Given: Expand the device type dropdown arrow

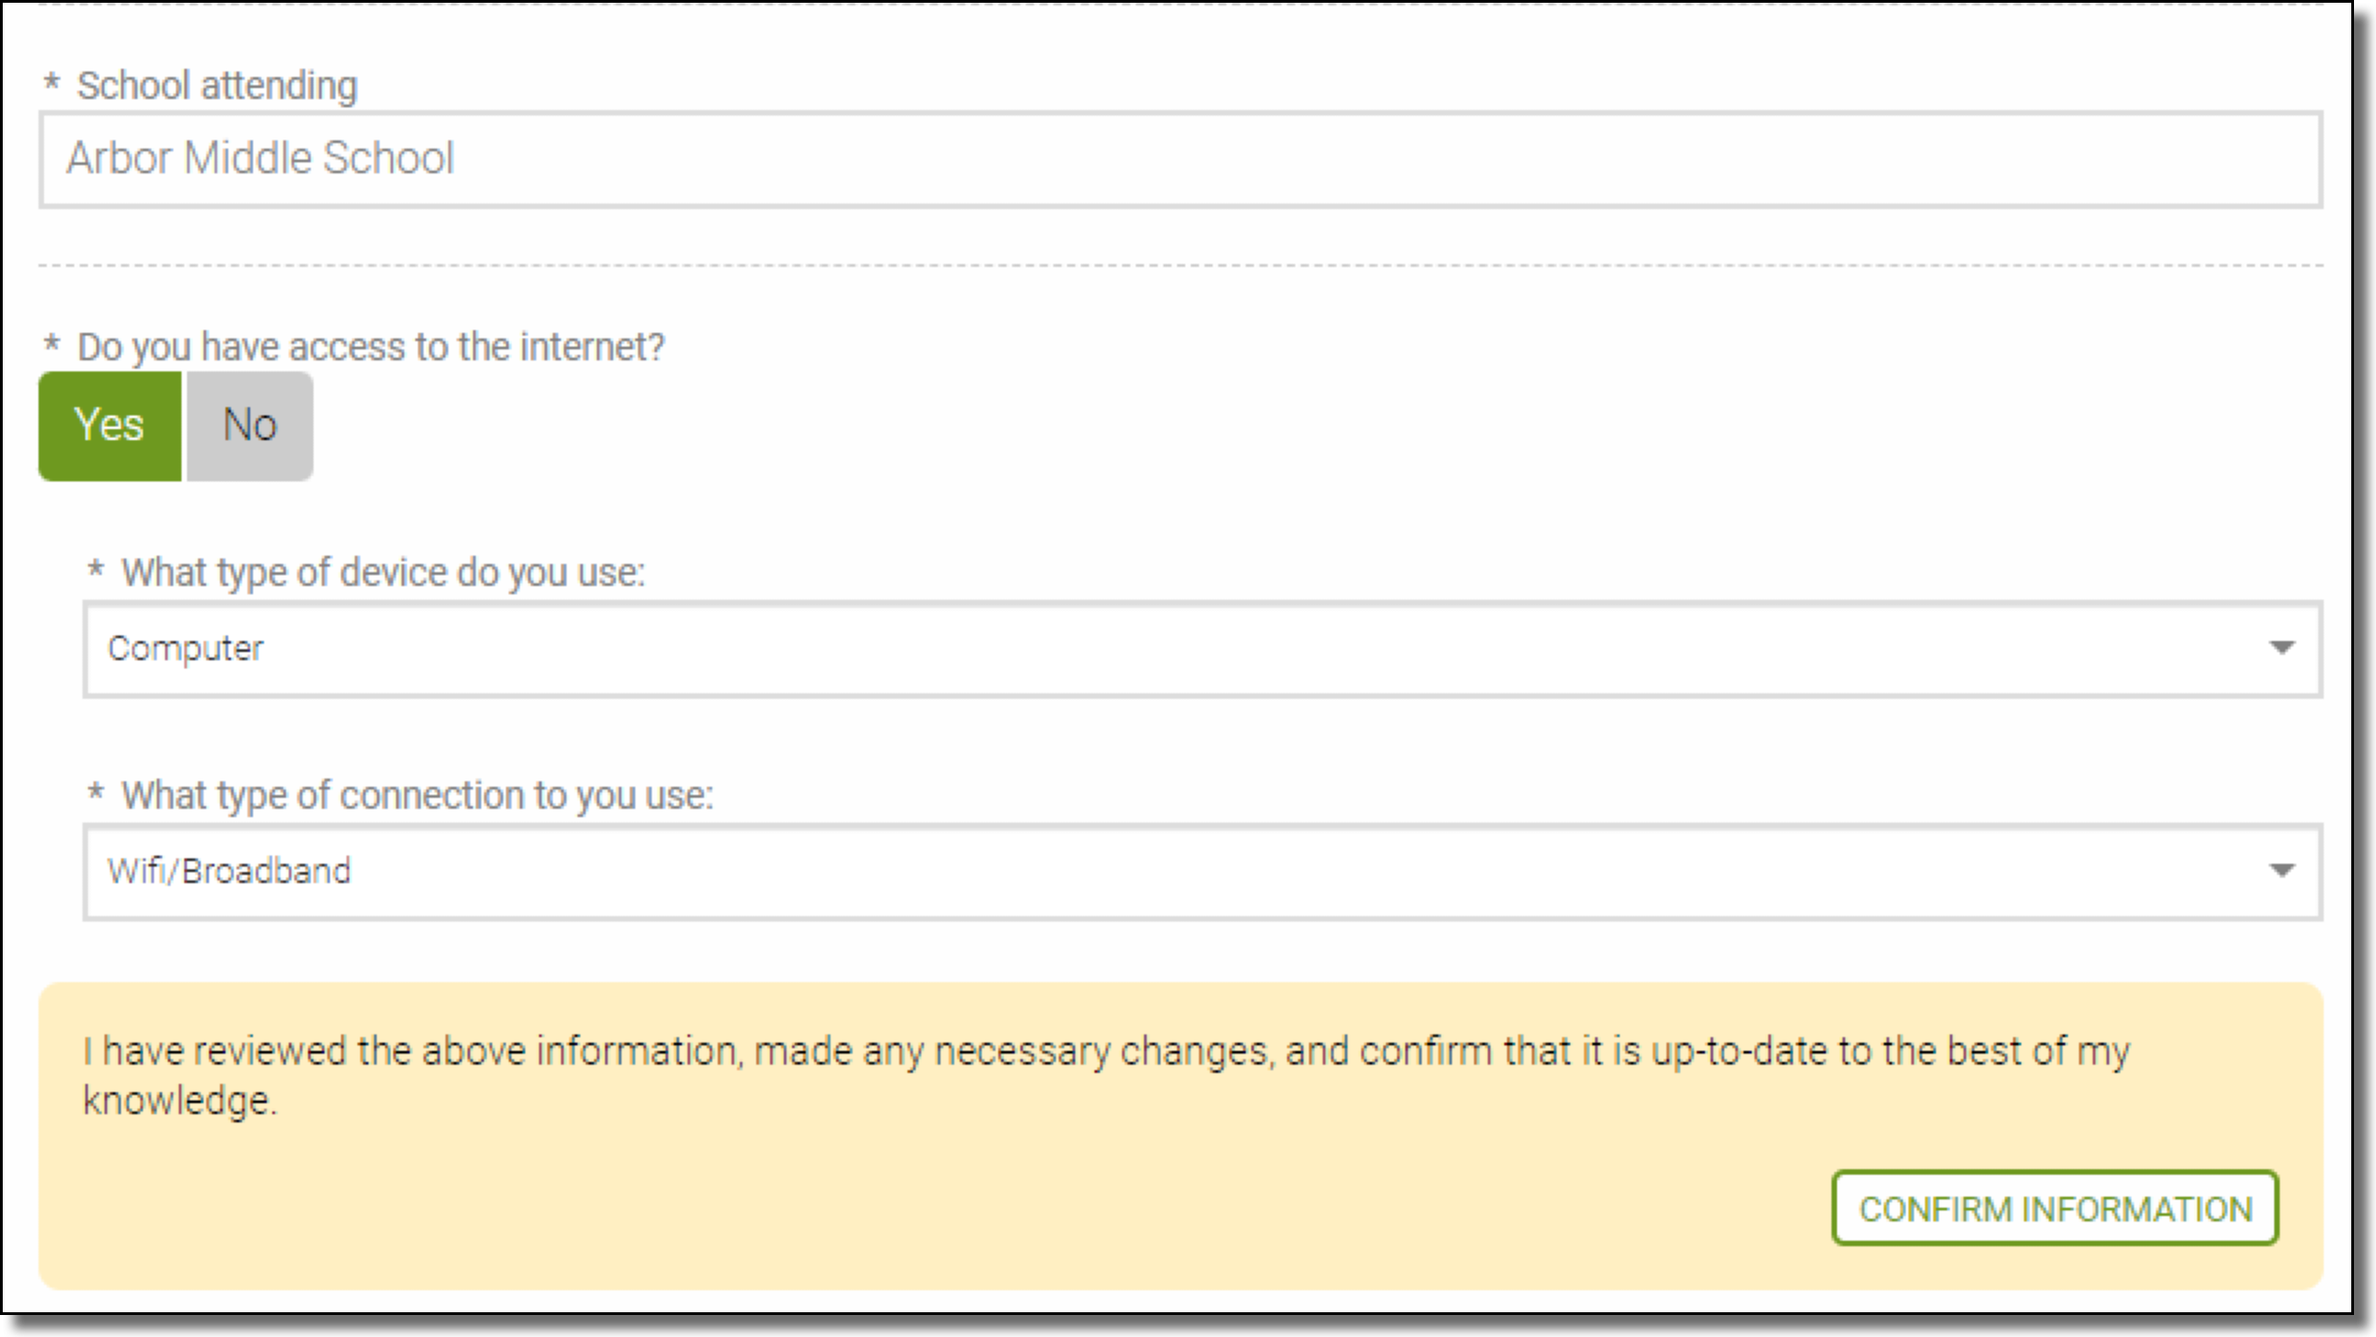Looking at the screenshot, I should click(x=2281, y=647).
